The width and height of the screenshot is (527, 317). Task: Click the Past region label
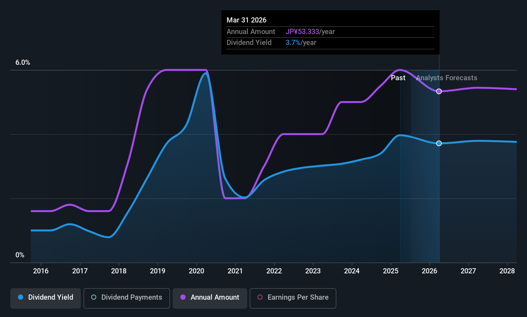pyautogui.click(x=398, y=78)
